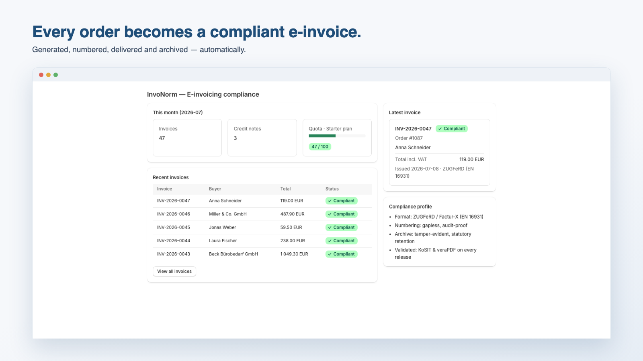This screenshot has height=361, width=643.
Task: Click the Invoices count card
Action: point(187,138)
